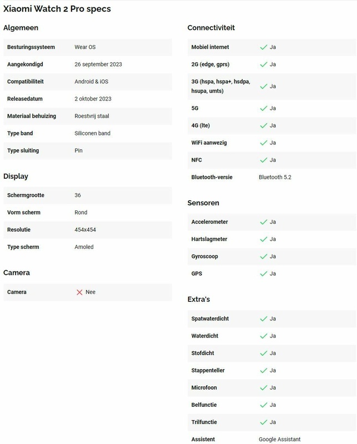
Task: Select the Besturingssysteem row label
Action: click(x=33, y=47)
